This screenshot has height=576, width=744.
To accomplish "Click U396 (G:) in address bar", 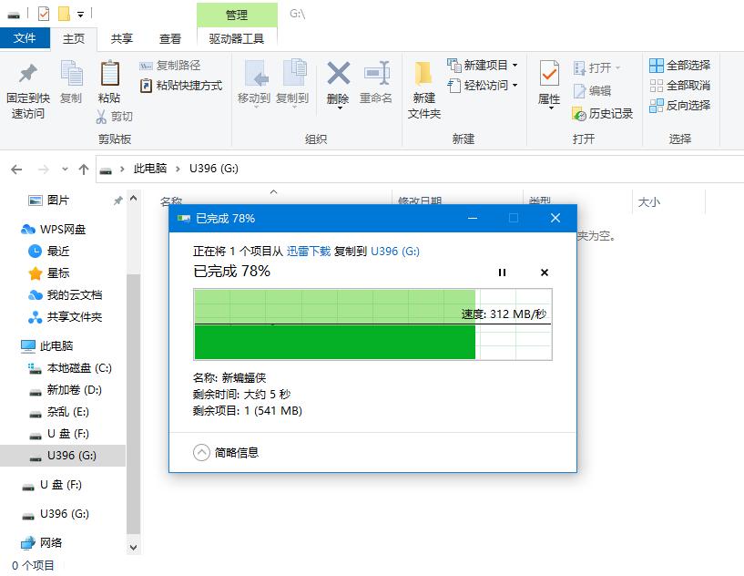I will (213, 169).
